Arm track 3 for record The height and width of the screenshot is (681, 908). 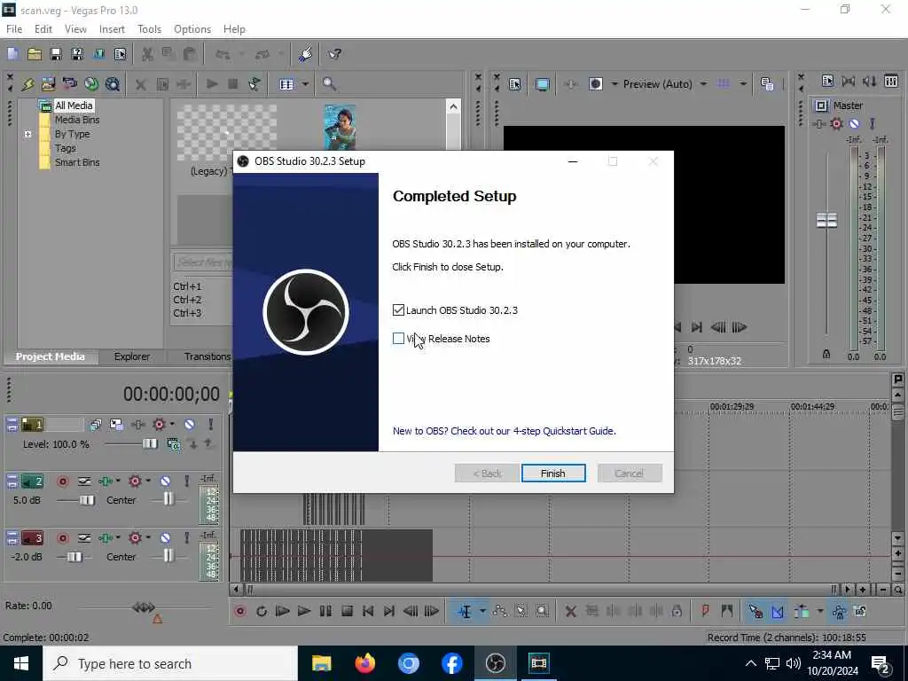click(x=63, y=538)
